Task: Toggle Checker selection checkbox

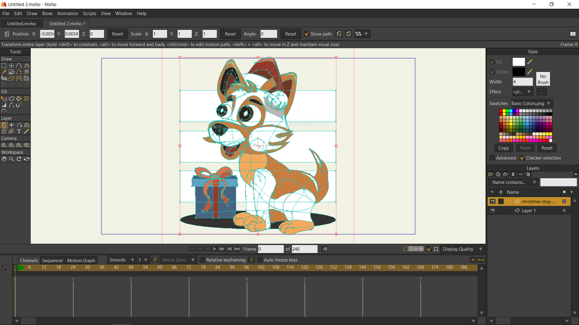Action: [x=522, y=158]
